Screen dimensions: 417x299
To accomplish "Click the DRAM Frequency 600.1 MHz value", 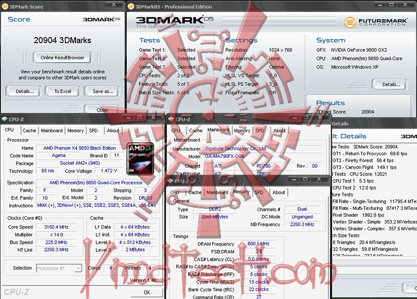I will tap(259, 244).
